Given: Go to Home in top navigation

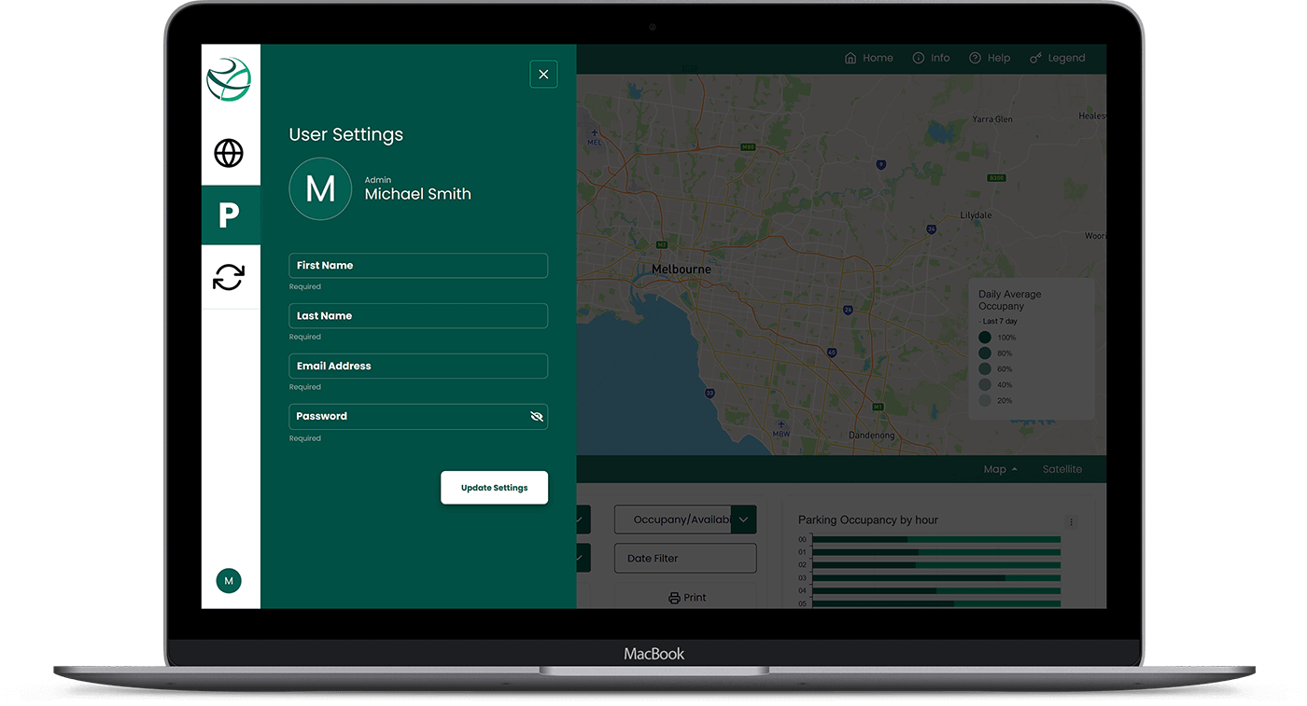Looking at the screenshot, I should point(868,58).
